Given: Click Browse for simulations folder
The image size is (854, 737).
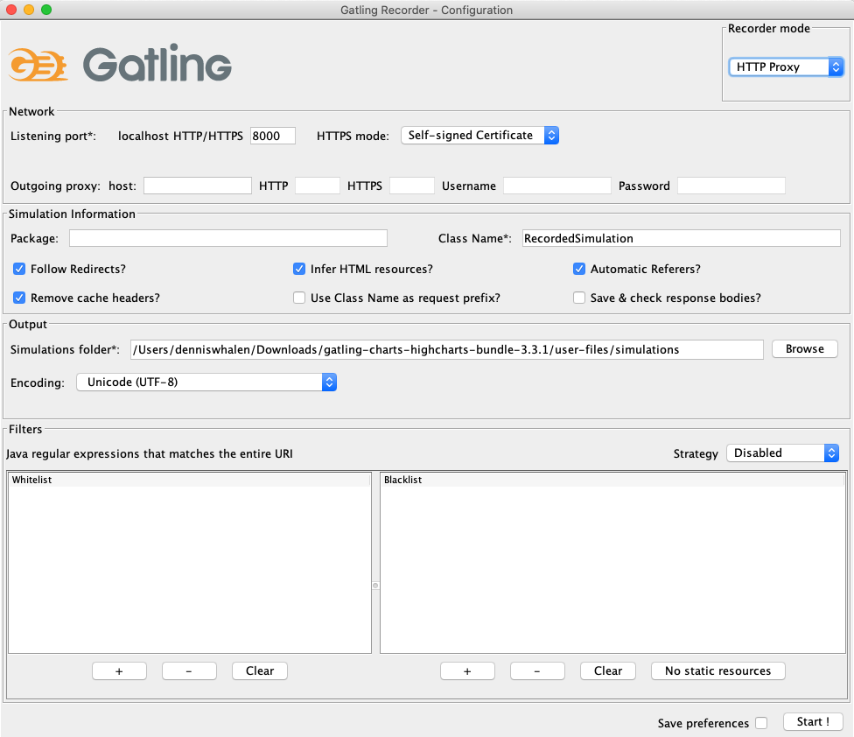Looking at the screenshot, I should [804, 349].
